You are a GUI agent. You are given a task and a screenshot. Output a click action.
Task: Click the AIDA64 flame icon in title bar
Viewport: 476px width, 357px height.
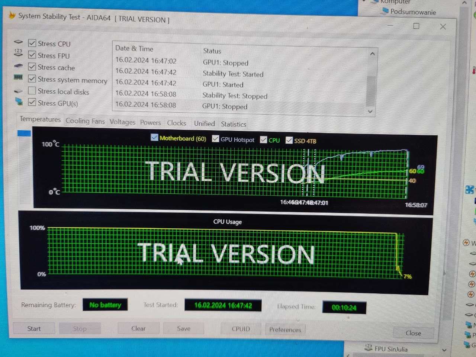12,15
